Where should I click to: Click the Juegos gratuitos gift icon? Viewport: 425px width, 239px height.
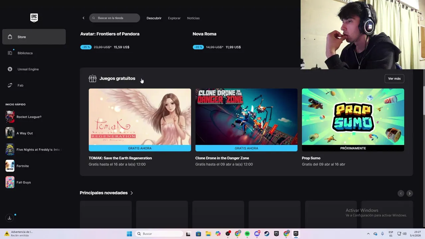(93, 79)
